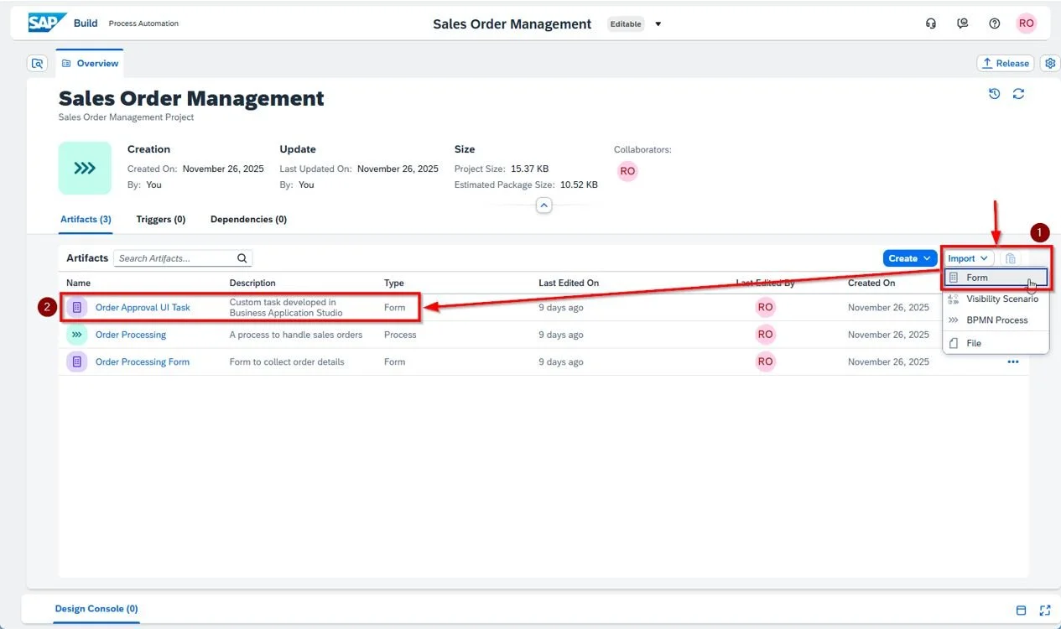Click the Name column header
The width and height of the screenshot is (1061, 629).
click(79, 283)
